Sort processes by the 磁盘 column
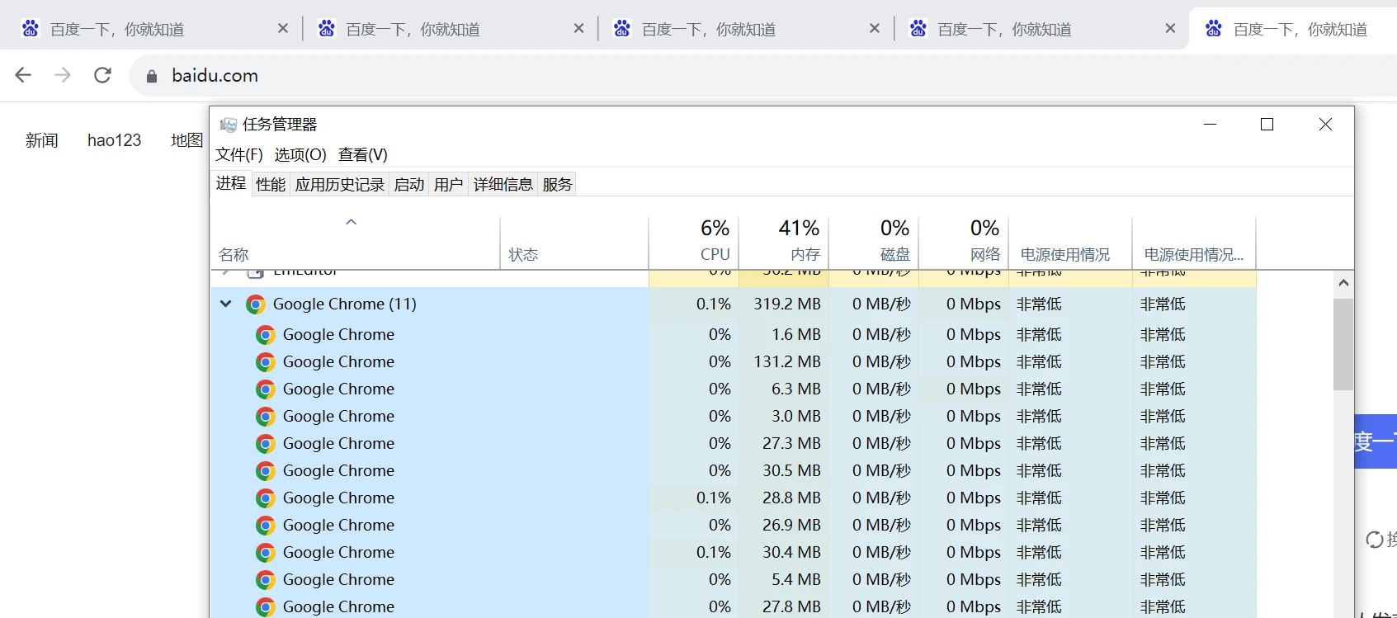 [874, 243]
